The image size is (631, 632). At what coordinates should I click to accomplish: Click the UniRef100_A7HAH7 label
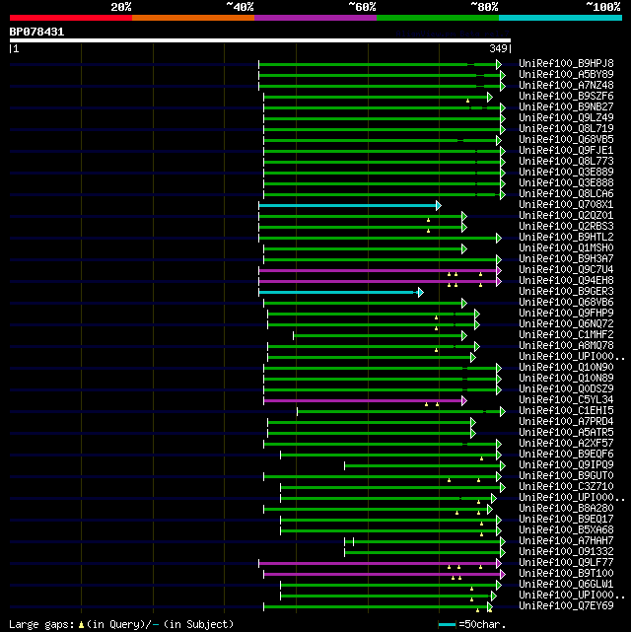coord(566,541)
